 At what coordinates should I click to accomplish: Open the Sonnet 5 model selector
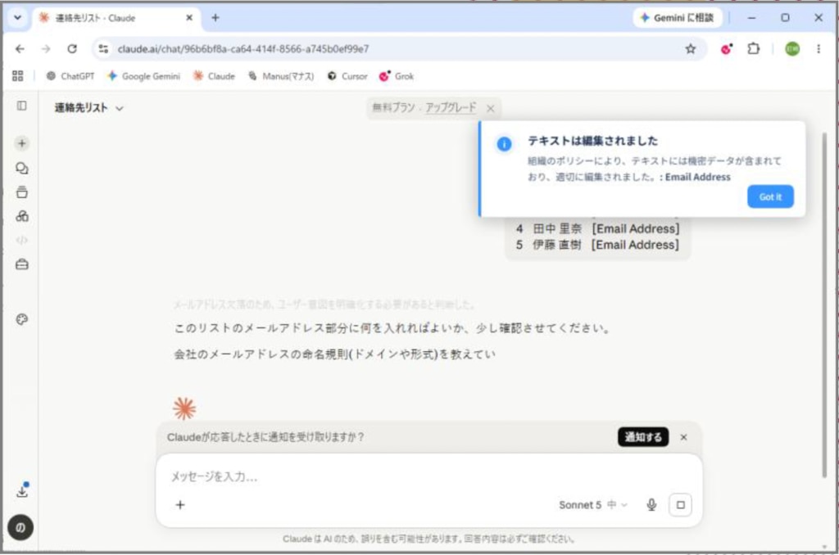click(593, 505)
